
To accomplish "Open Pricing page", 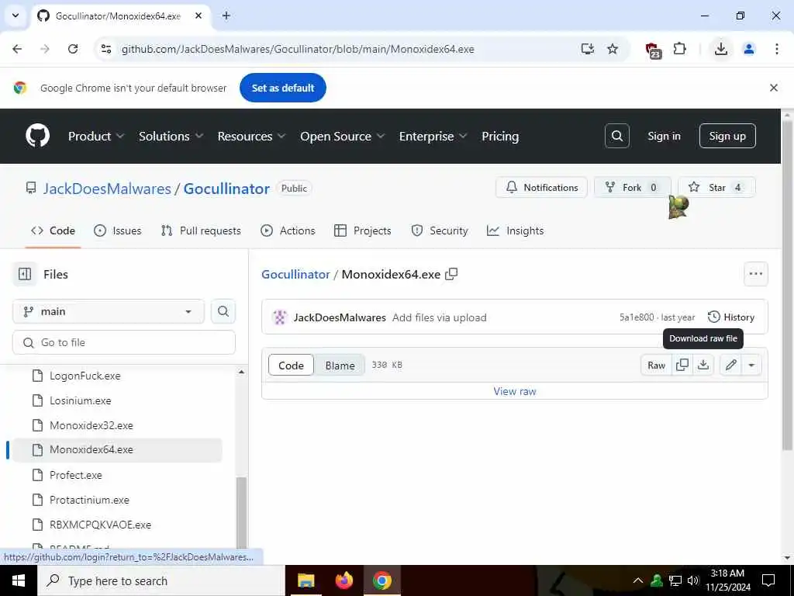I will 500,136.
